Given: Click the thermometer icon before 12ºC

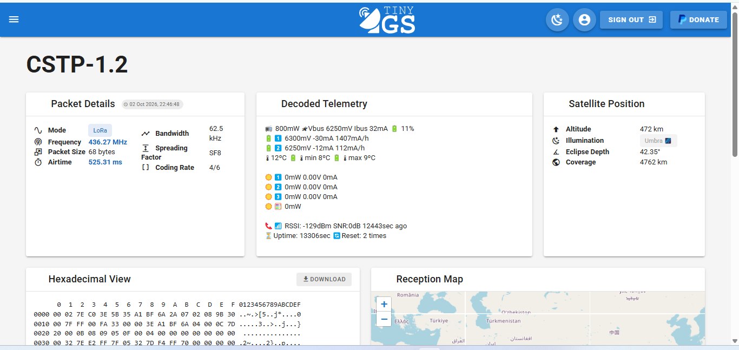Looking at the screenshot, I should click(267, 158).
